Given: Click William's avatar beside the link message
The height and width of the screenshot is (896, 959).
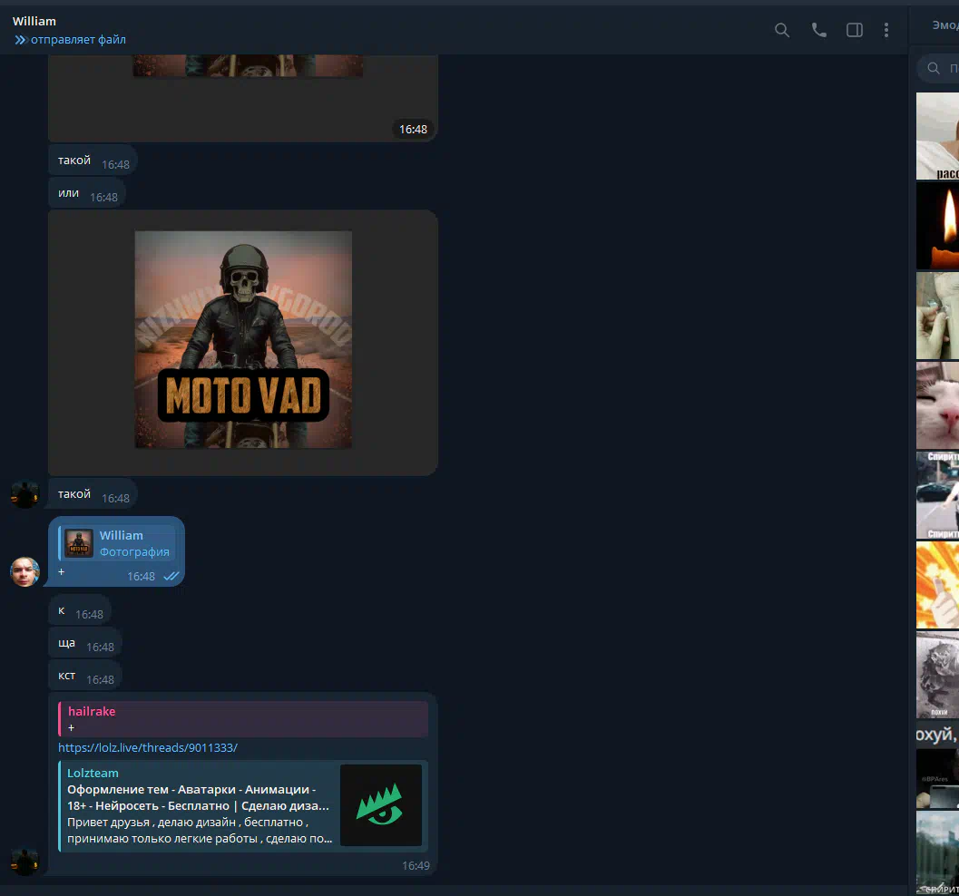Looking at the screenshot, I should click(x=25, y=862).
